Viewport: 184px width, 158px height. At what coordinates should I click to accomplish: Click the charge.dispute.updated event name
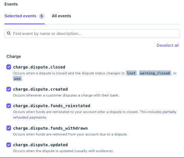40,145
